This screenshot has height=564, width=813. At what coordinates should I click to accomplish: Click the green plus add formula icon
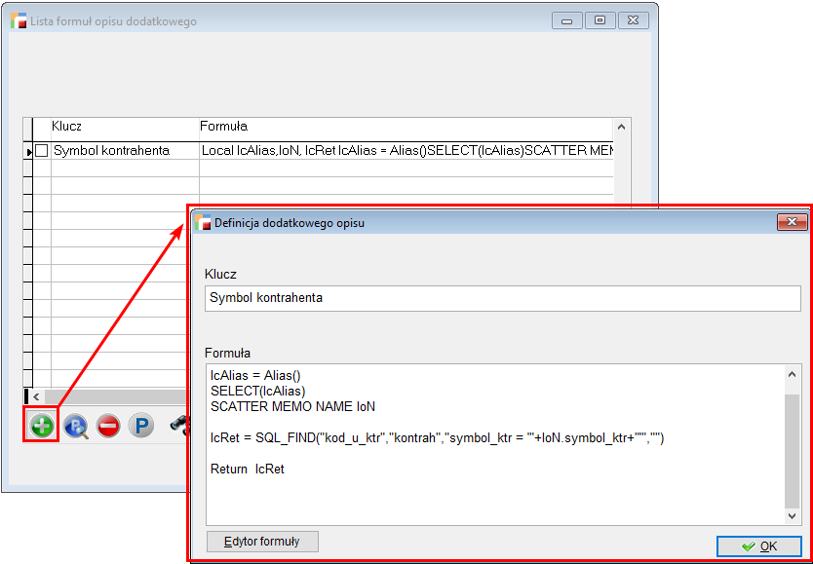[x=42, y=426]
